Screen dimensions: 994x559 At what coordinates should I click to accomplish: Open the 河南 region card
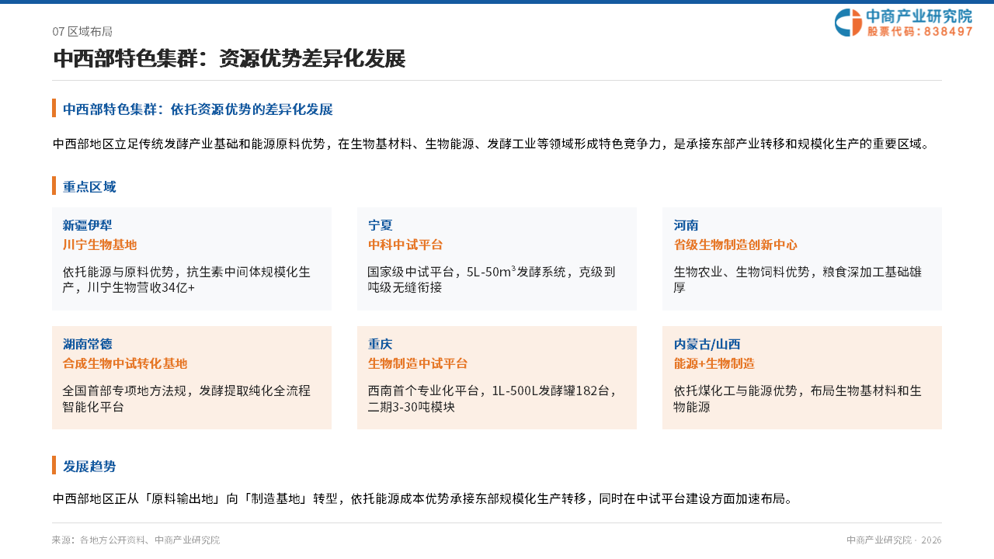[802, 259]
